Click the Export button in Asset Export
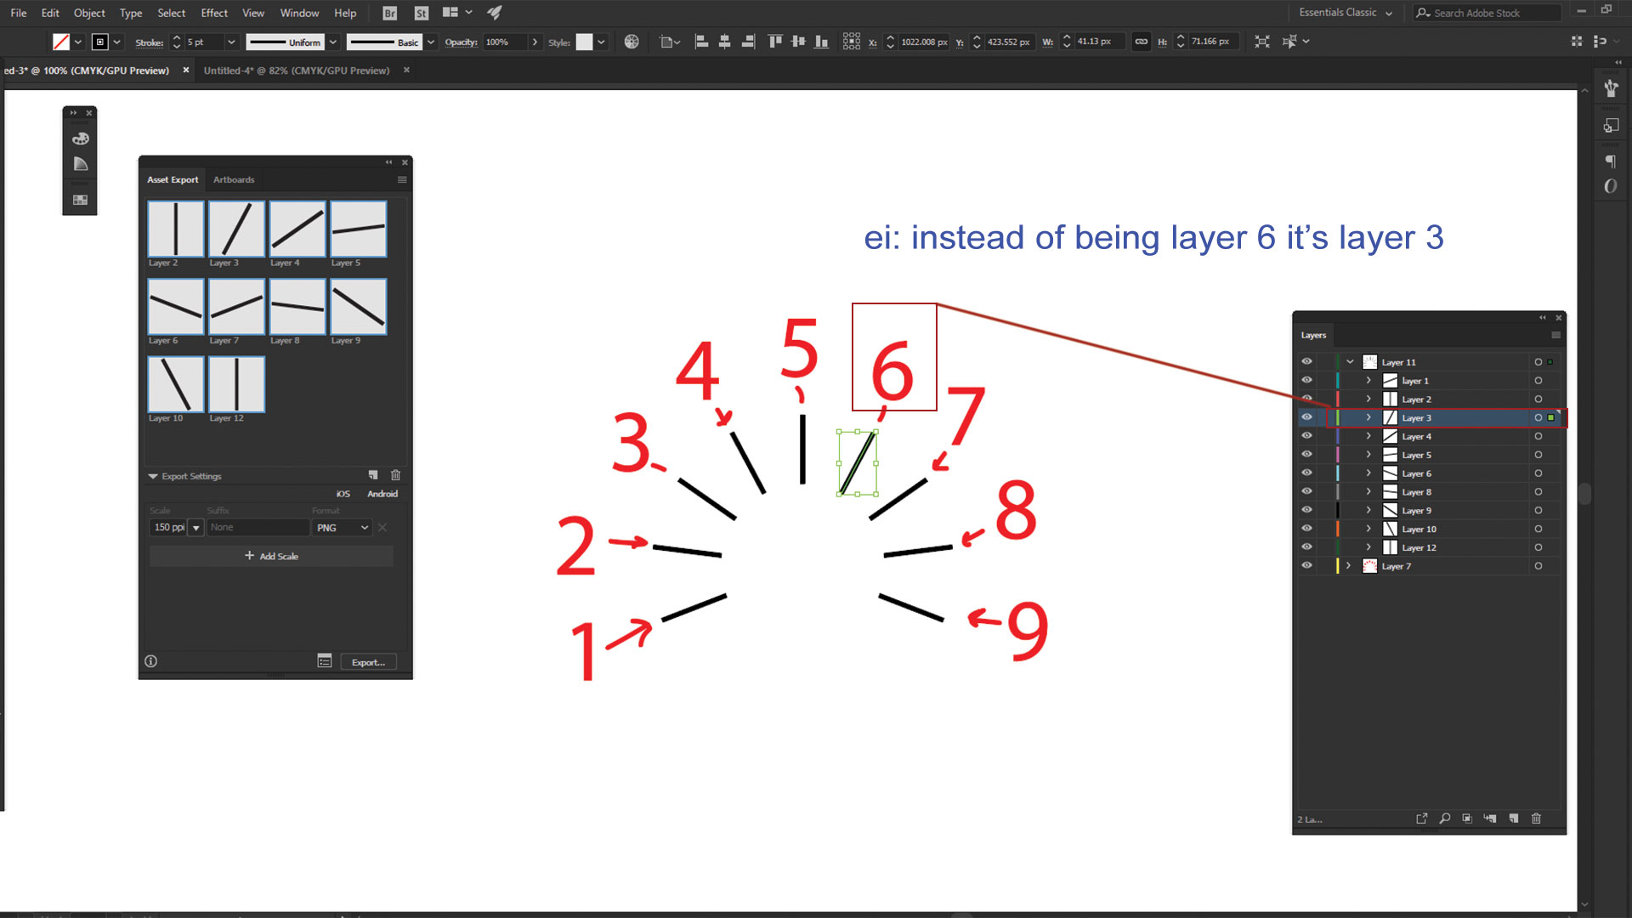This screenshot has width=1632, height=918. click(x=368, y=661)
